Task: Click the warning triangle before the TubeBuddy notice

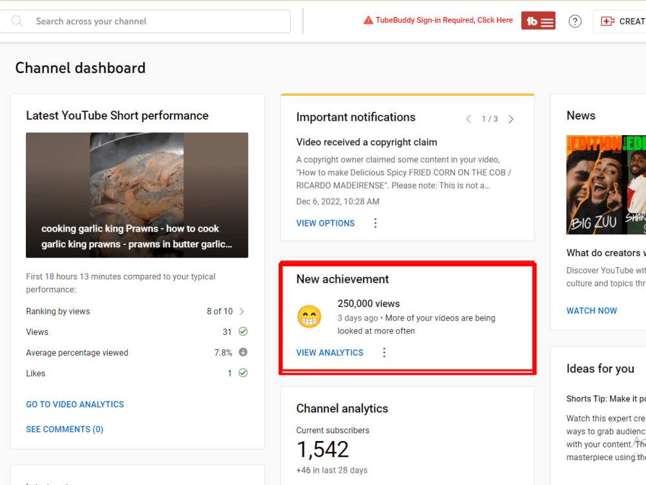Action: (367, 19)
